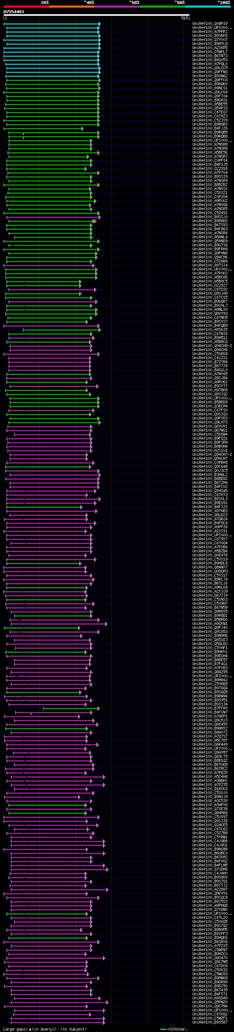The image size is (234, 1032).
Task: Open hit UniRef100_Q9FFC6
Action: (210, 80)
